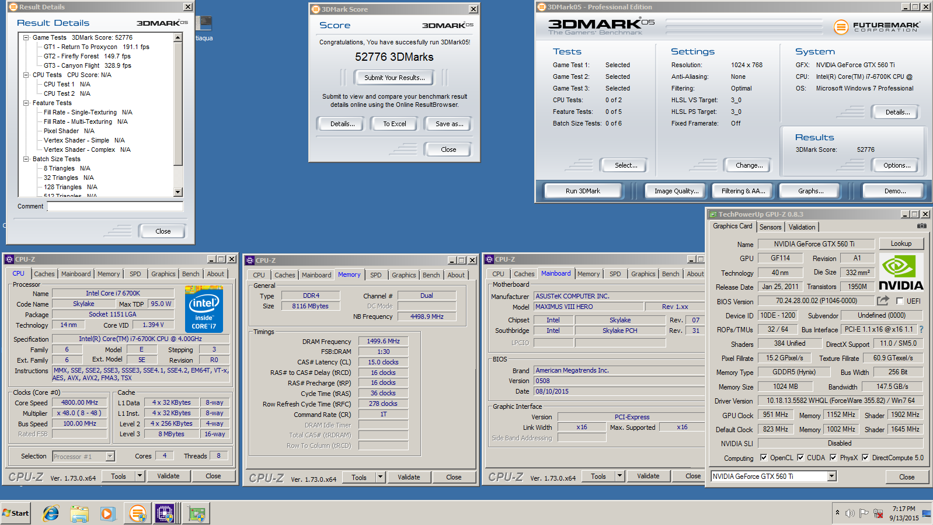This screenshot has width=933, height=525.
Task: Click the Action Center flag tray icon
Action: (x=864, y=513)
